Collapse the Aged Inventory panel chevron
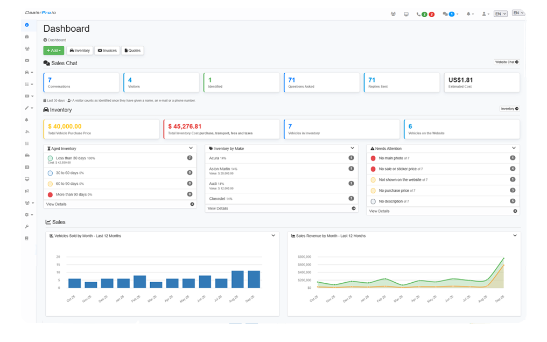 click(191, 148)
